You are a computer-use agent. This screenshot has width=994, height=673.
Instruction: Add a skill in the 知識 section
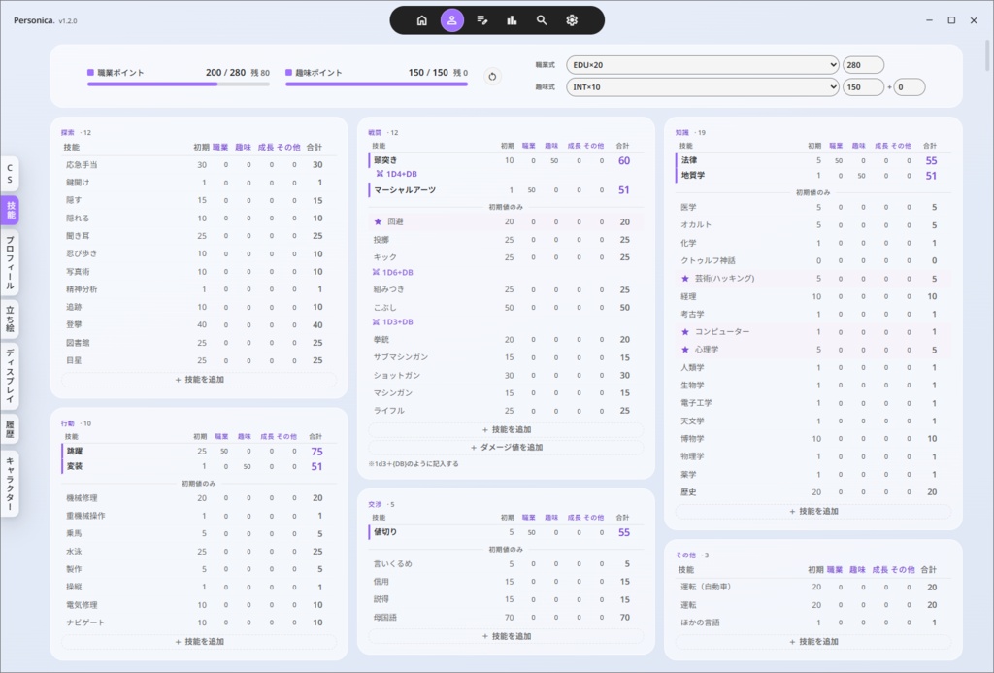tap(813, 511)
